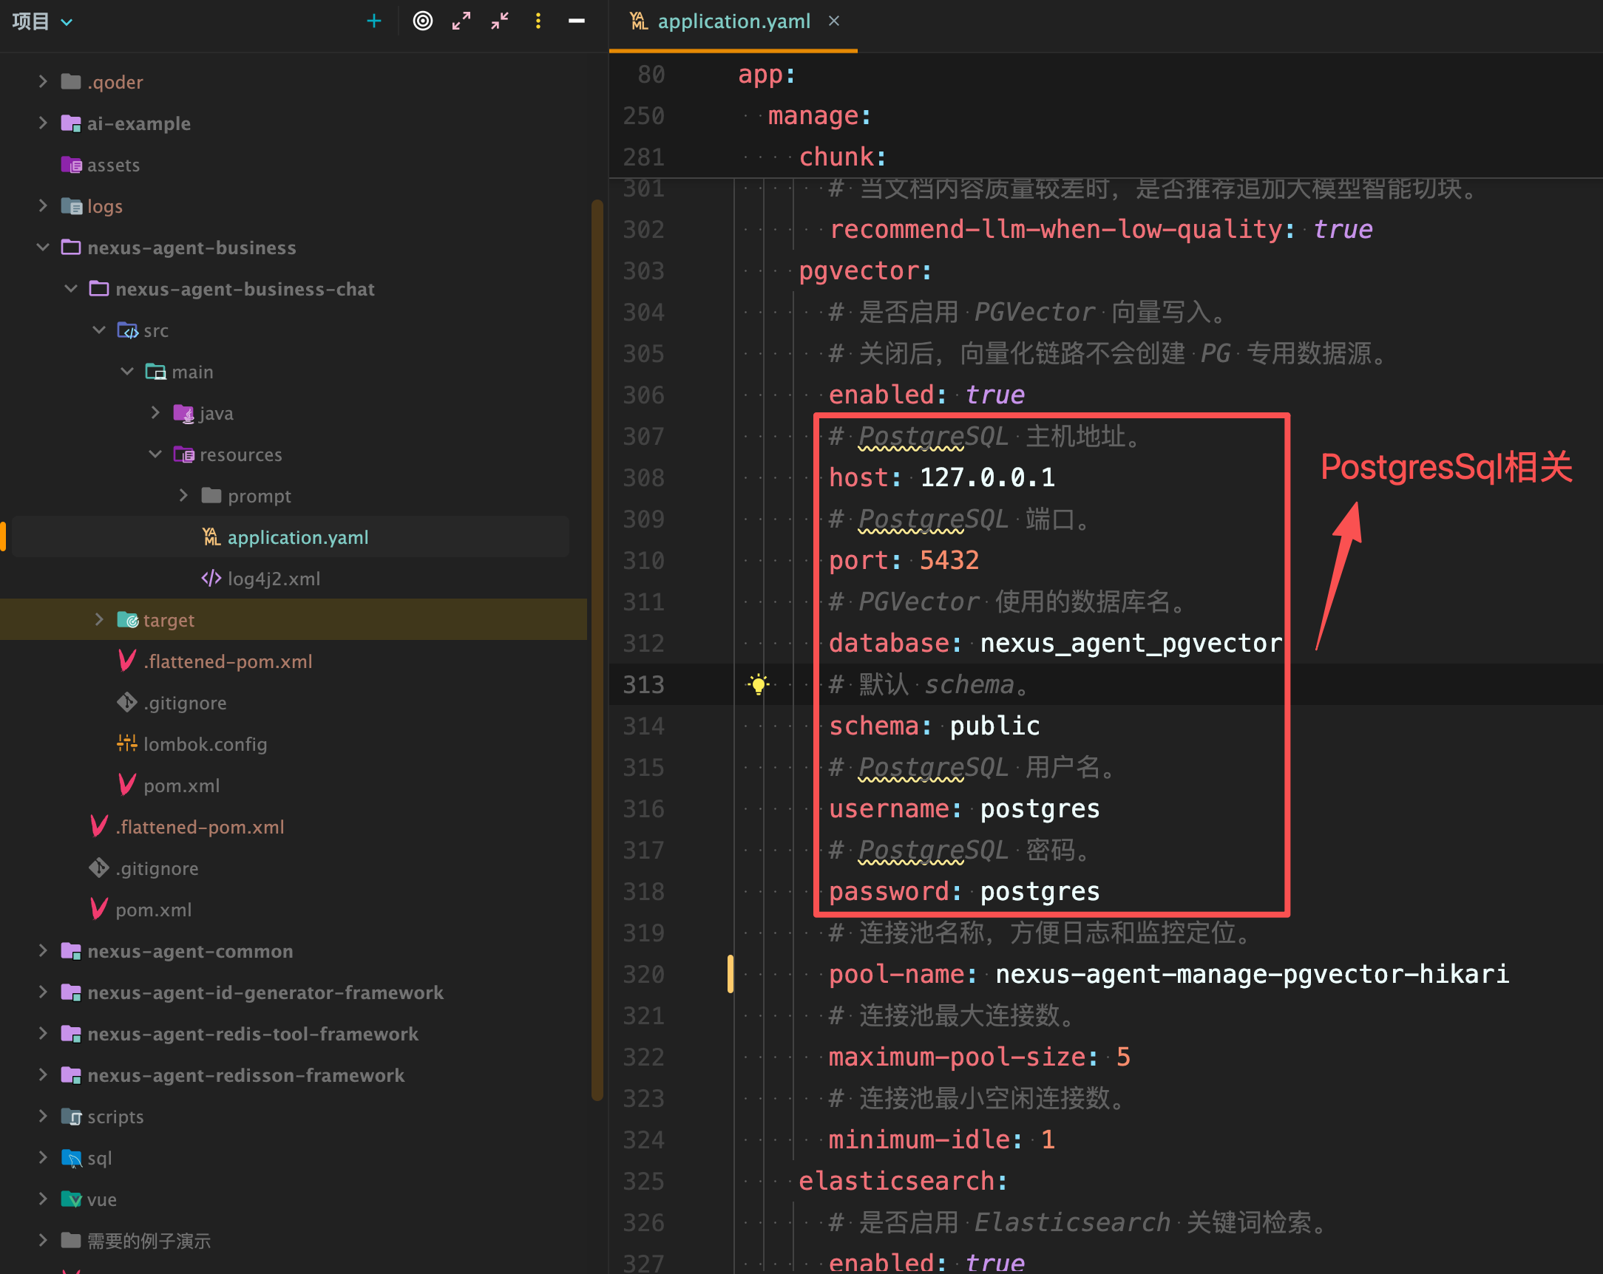
Task: Collapse the resources folder
Action: click(x=155, y=454)
